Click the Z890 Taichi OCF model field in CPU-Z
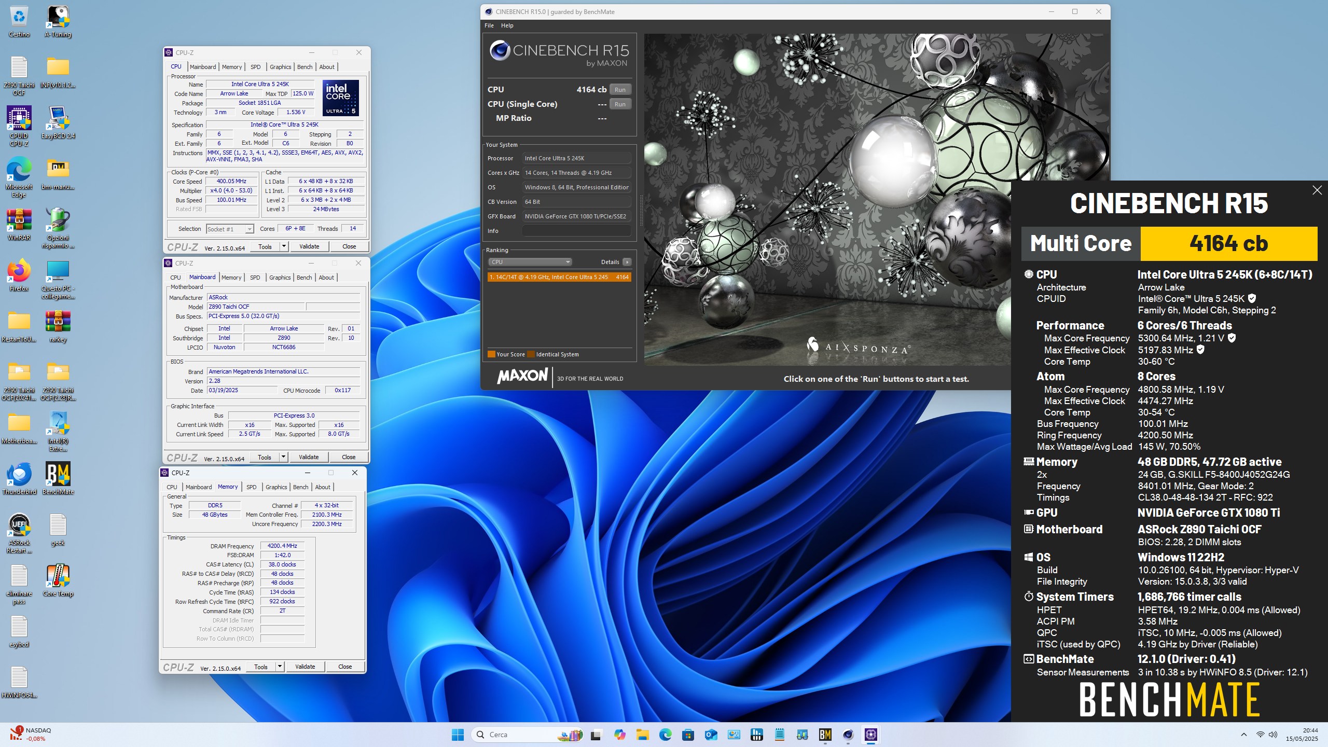 coord(255,307)
